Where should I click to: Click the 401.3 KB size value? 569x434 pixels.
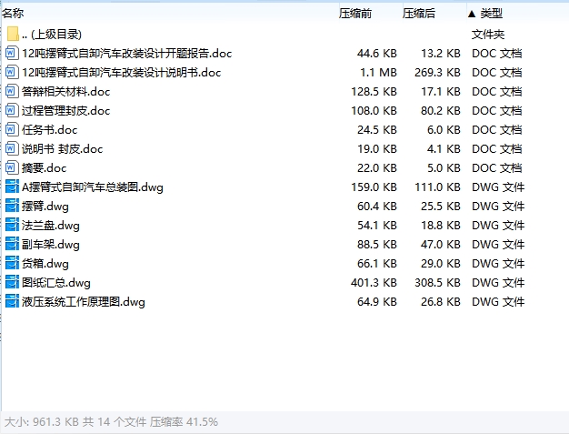[374, 283]
